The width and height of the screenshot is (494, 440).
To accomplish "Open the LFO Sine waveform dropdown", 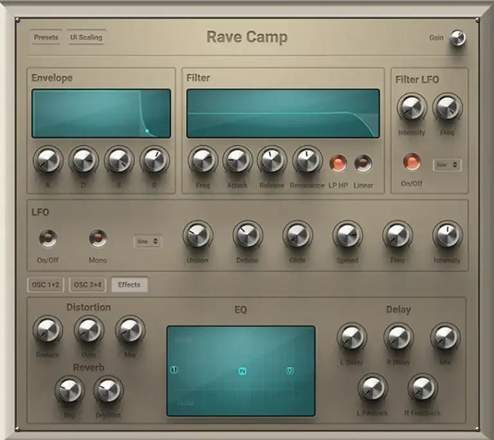I will [x=147, y=241].
